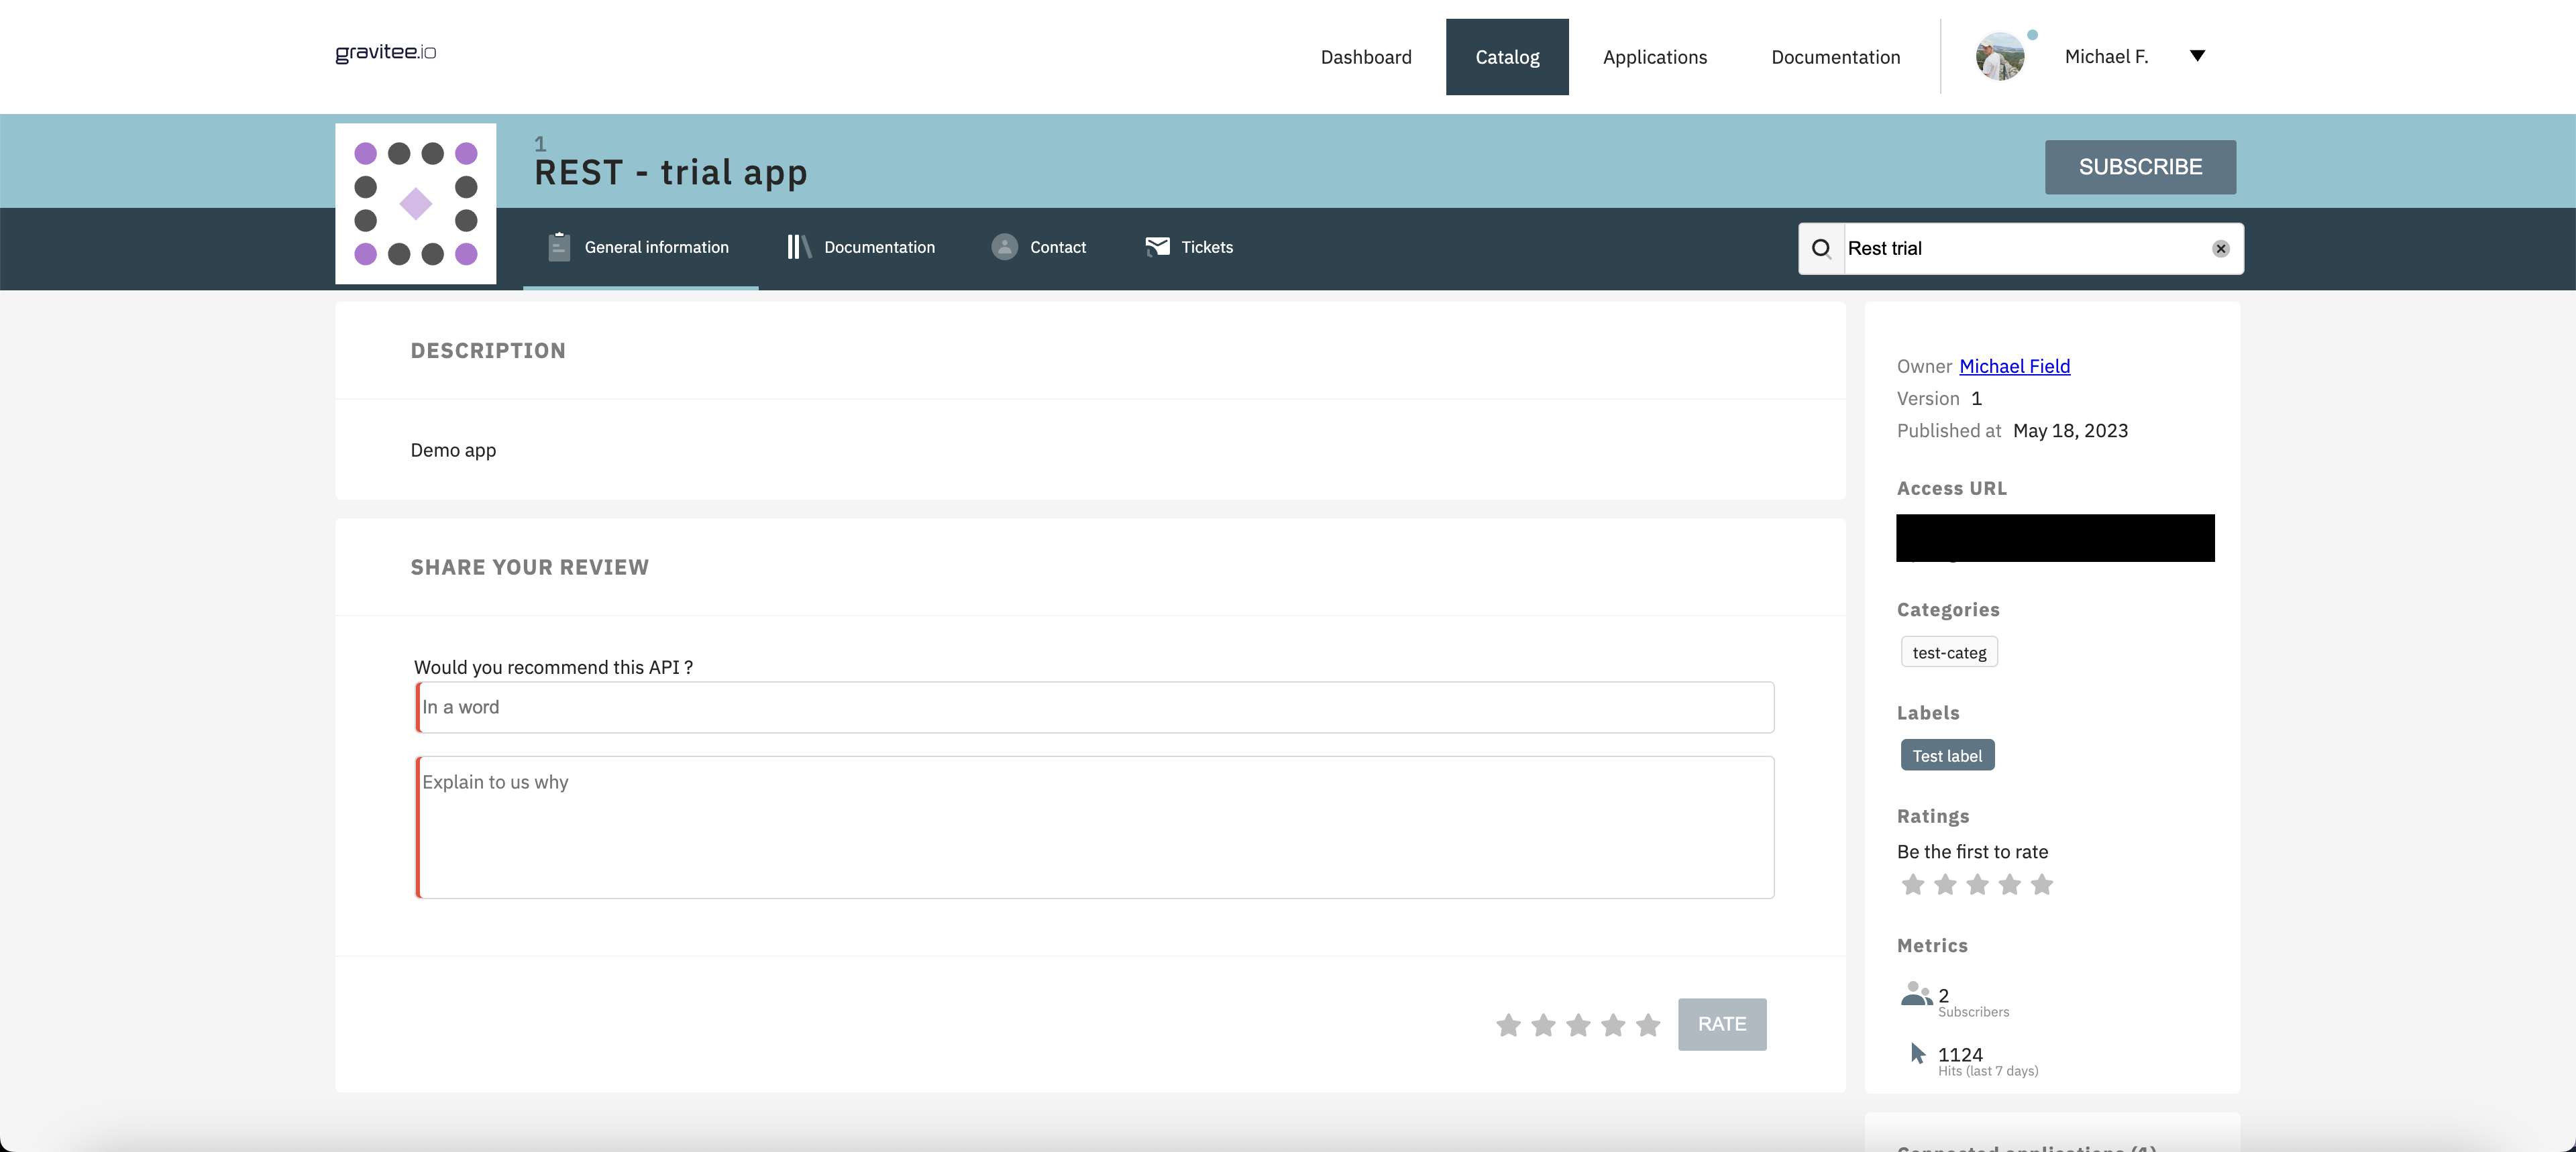The image size is (2576, 1152).
Task: Focus the 'In a word' input field
Action: point(1095,707)
